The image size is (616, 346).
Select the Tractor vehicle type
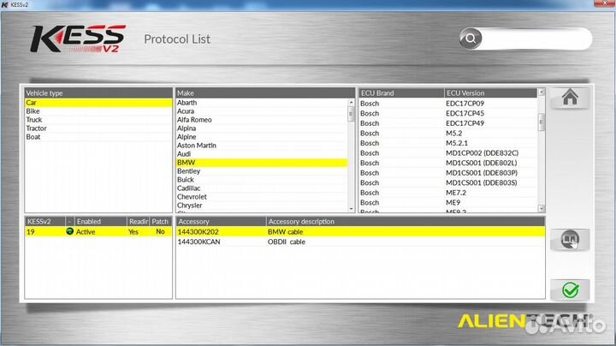click(x=98, y=128)
